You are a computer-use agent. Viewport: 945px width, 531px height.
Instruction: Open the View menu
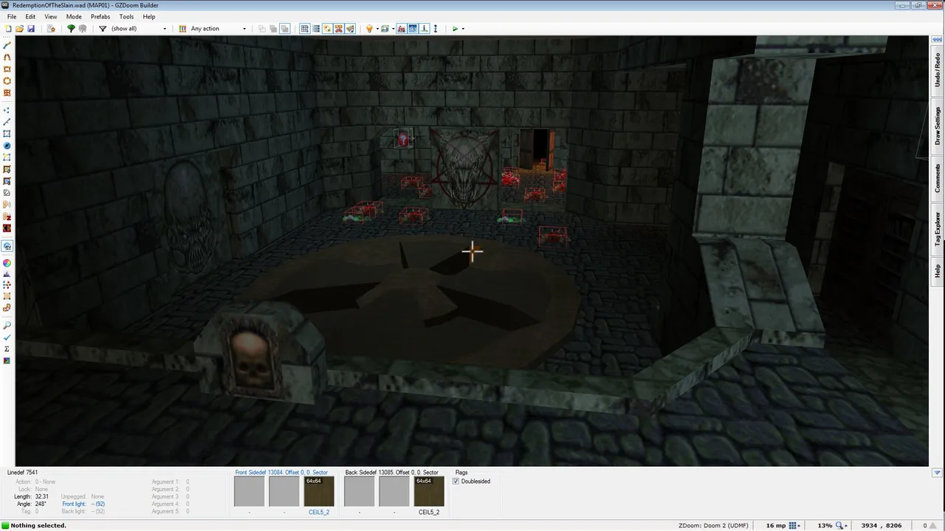click(51, 16)
